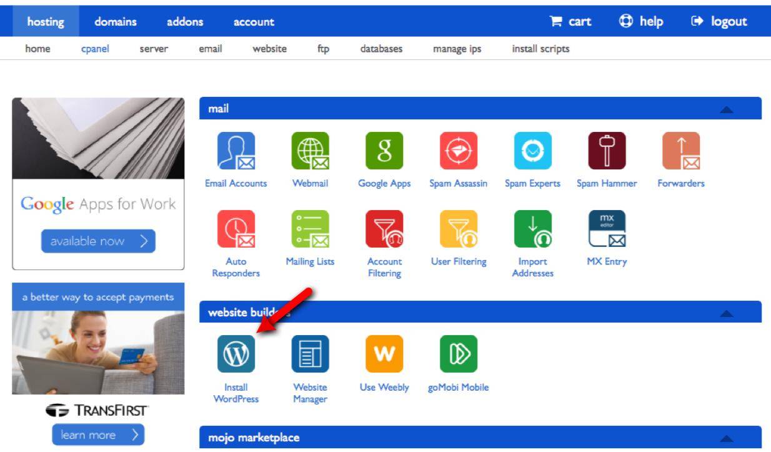Open the Mailing Lists manager
Viewport: 771px width, 452px height.
tap(310, 228)
